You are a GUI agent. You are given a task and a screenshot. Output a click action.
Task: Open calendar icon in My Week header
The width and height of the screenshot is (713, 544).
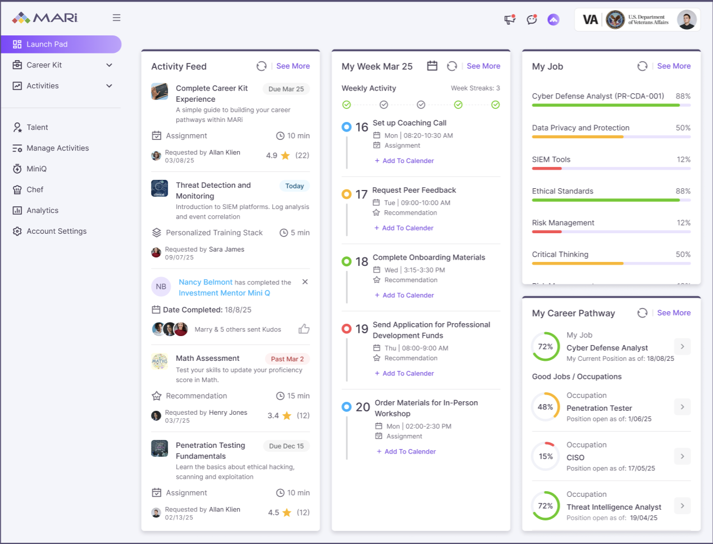tap(432, 66)
